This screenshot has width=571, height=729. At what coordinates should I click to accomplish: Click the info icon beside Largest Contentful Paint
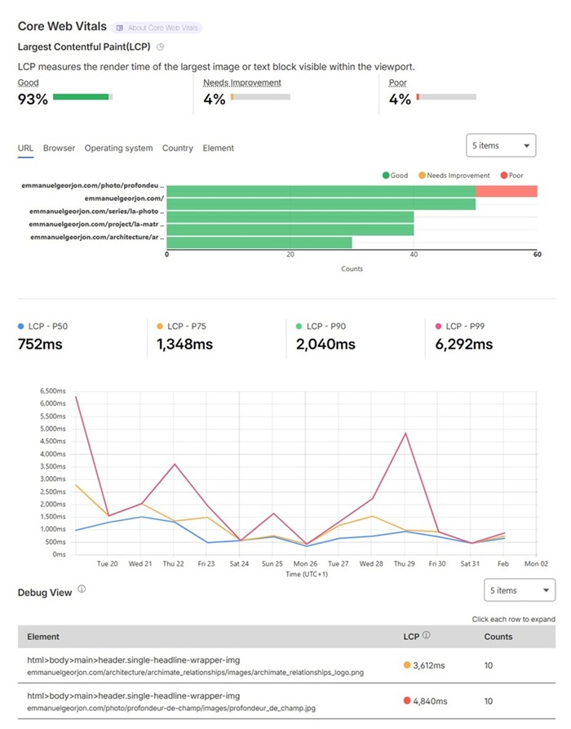[x=161, y=47]
